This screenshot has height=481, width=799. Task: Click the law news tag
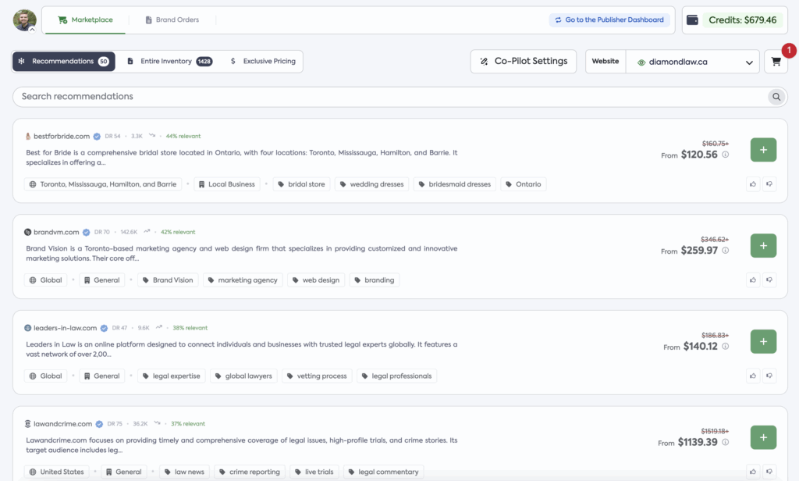pyautogui.click(x=184, y=472)
